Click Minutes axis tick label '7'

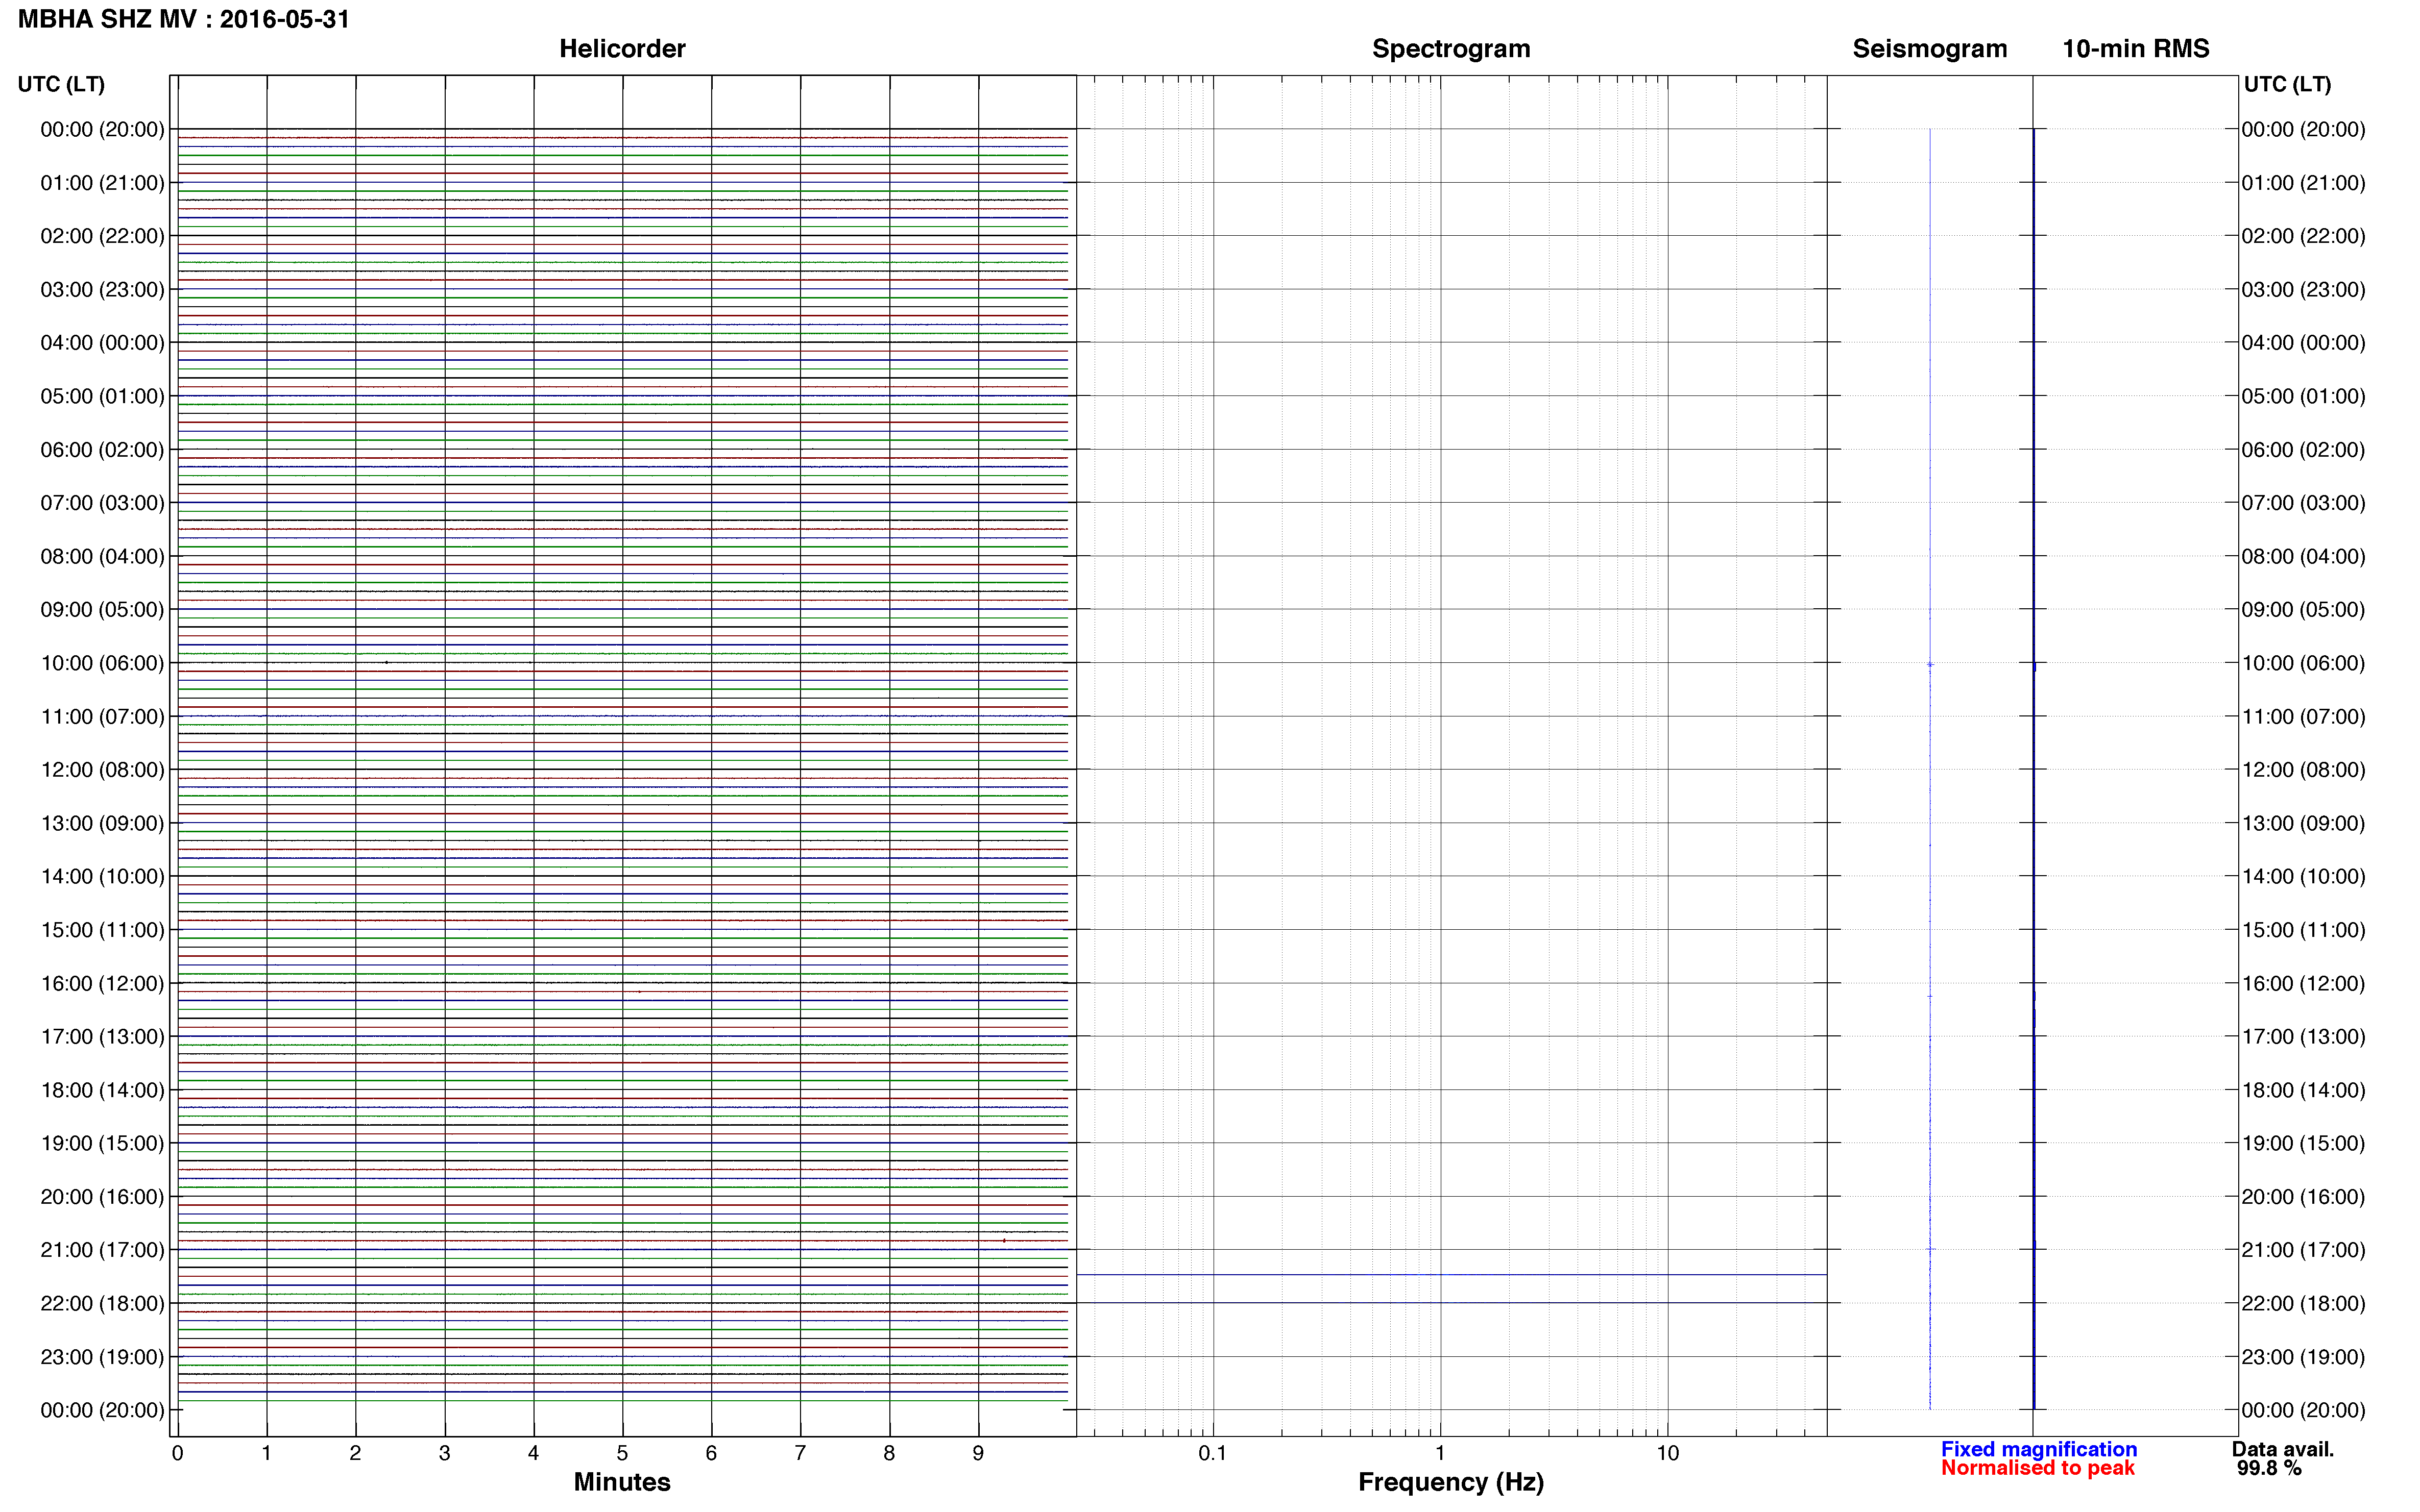coord(801,1453)
